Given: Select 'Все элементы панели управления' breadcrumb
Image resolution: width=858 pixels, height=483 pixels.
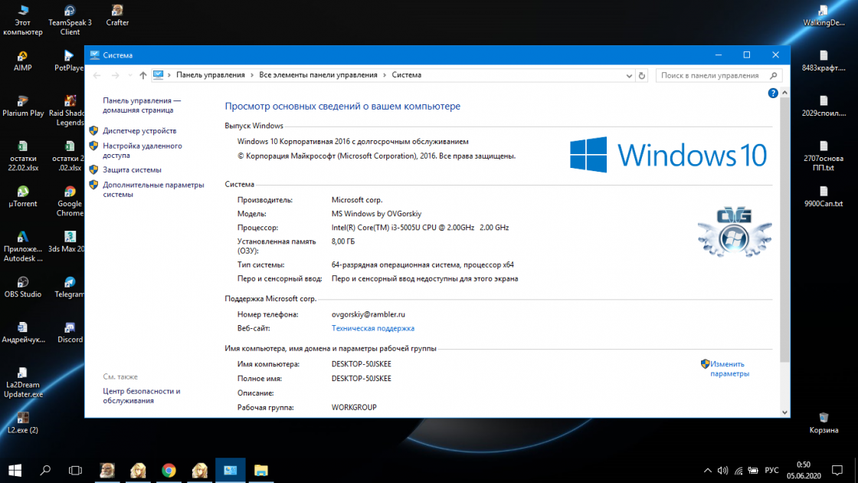Looking at the screenshot, I should tap(318, 75).
